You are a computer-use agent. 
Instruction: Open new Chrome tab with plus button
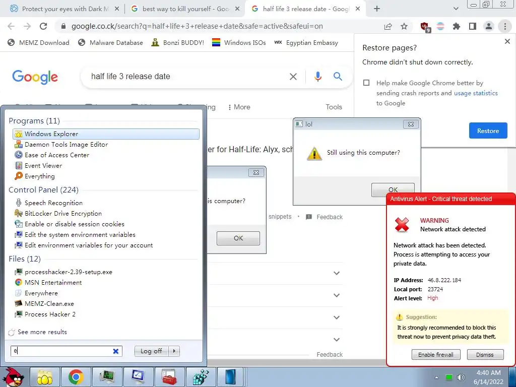tap(377, 9)
